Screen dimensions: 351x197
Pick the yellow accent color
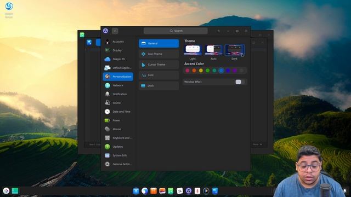(201, 71)
